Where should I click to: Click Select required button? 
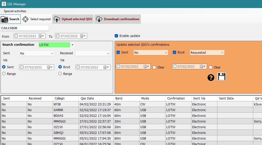pos(36,19)
